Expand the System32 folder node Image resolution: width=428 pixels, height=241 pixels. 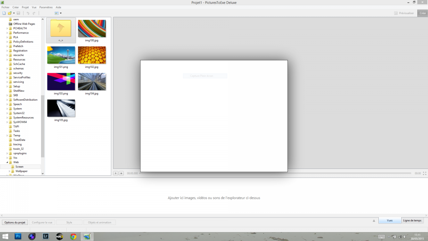[x=7, y=113]
